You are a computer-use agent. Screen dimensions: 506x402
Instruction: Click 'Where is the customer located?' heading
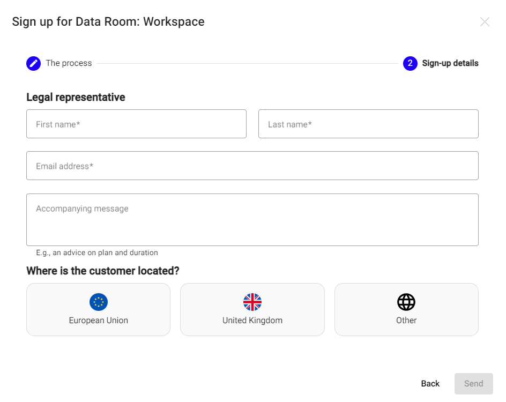coord(103,271)
